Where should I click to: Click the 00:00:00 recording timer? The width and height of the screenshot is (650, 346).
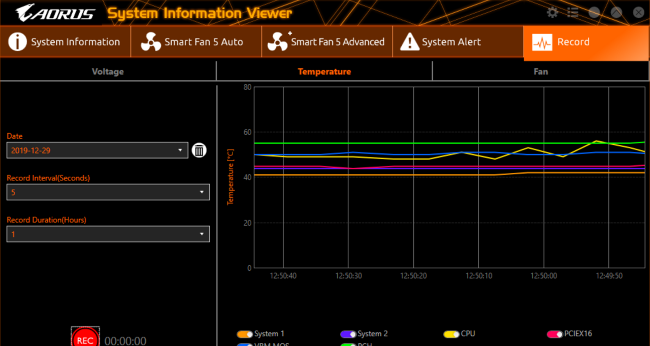125,341
